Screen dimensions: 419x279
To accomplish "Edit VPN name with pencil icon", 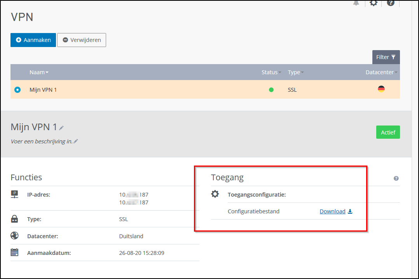I will [x=61, y=127].
